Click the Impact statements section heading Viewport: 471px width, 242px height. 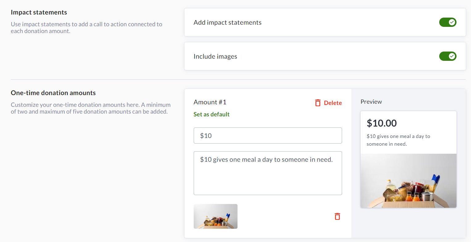39,12
